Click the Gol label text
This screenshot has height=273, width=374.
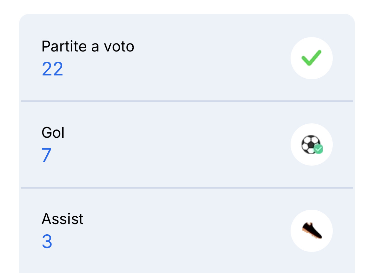point(53,133)
